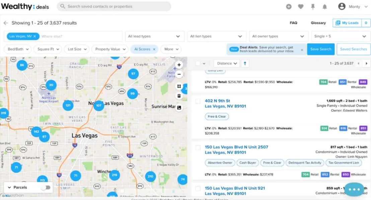This screenshot has width=371, height=200.
Task: Dismiss the Deal Alerts banner
Action: (x=302, y=50)
